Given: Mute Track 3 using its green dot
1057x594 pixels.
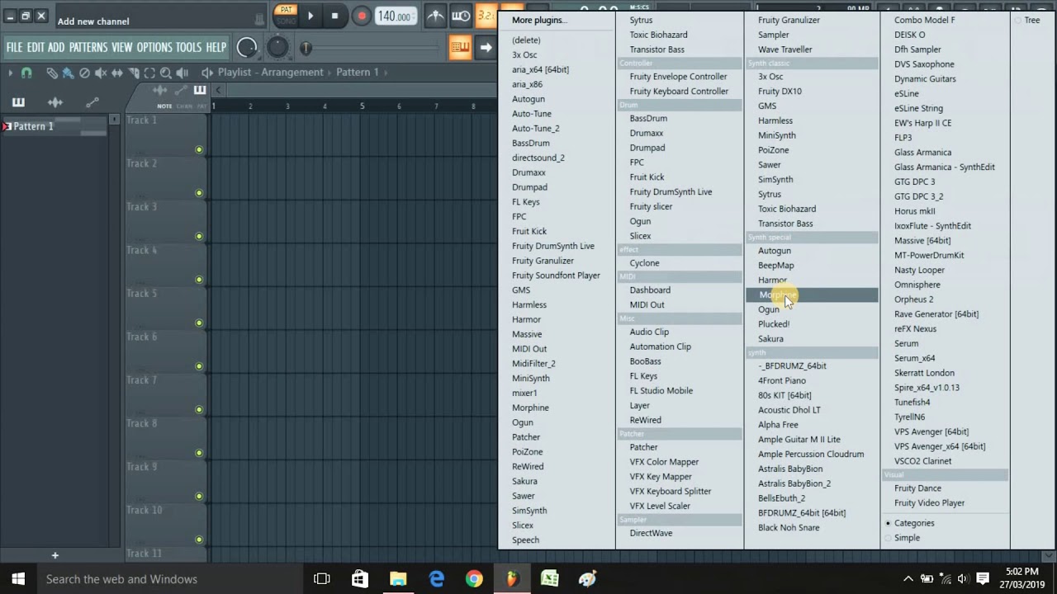Looking at the screenshot, I should [199, 236].
